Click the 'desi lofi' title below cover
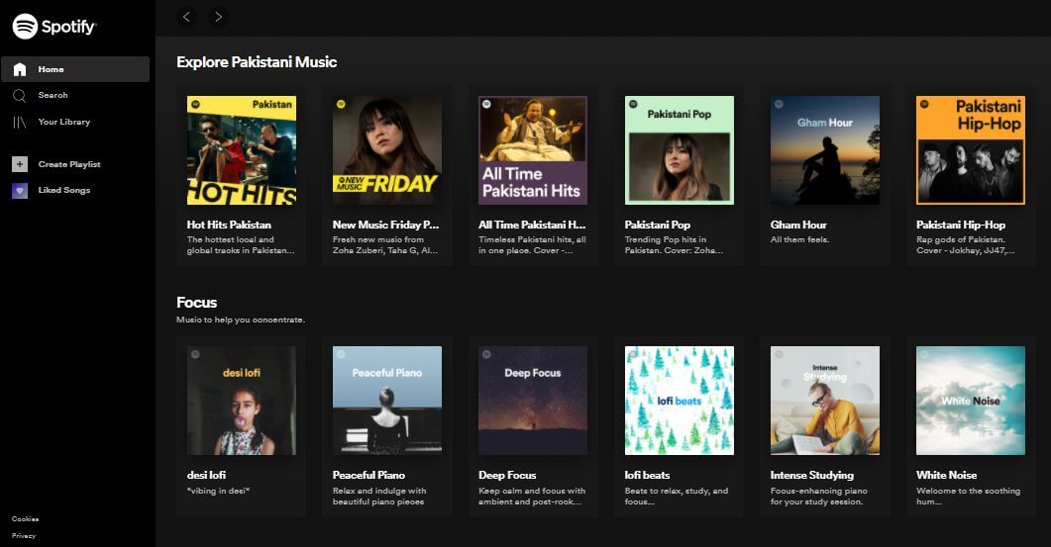Image resolution: width=1051 pixels, height=547 pixels. pos(206,476)
